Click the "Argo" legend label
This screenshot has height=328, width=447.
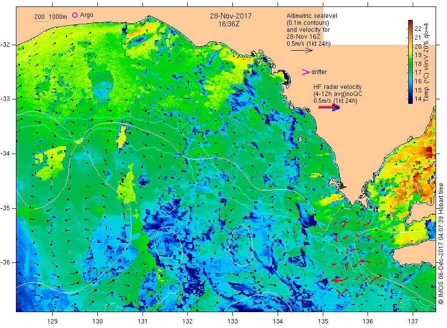[86, 15]
